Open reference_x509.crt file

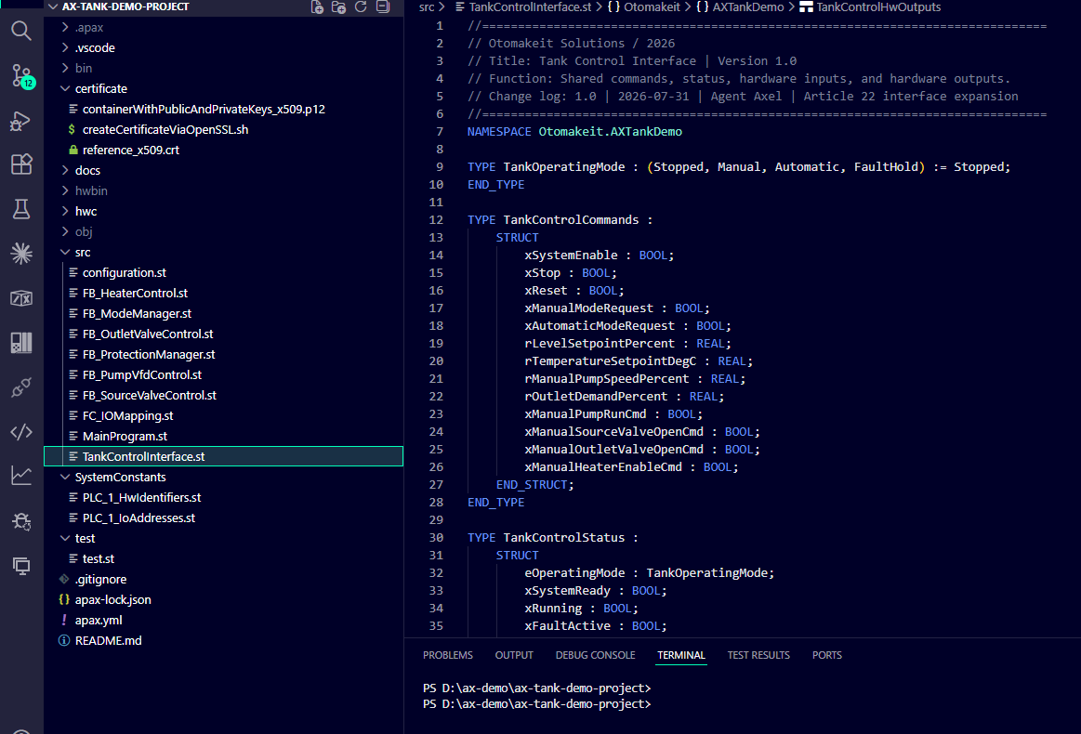[223, 151]
